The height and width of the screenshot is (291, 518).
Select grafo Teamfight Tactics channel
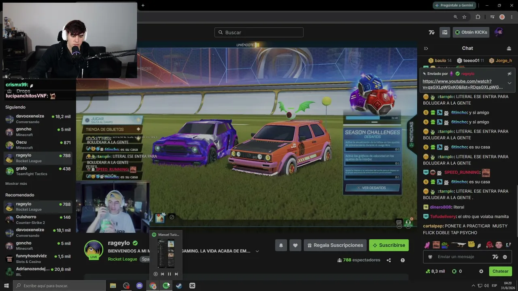tap(38, 171)
